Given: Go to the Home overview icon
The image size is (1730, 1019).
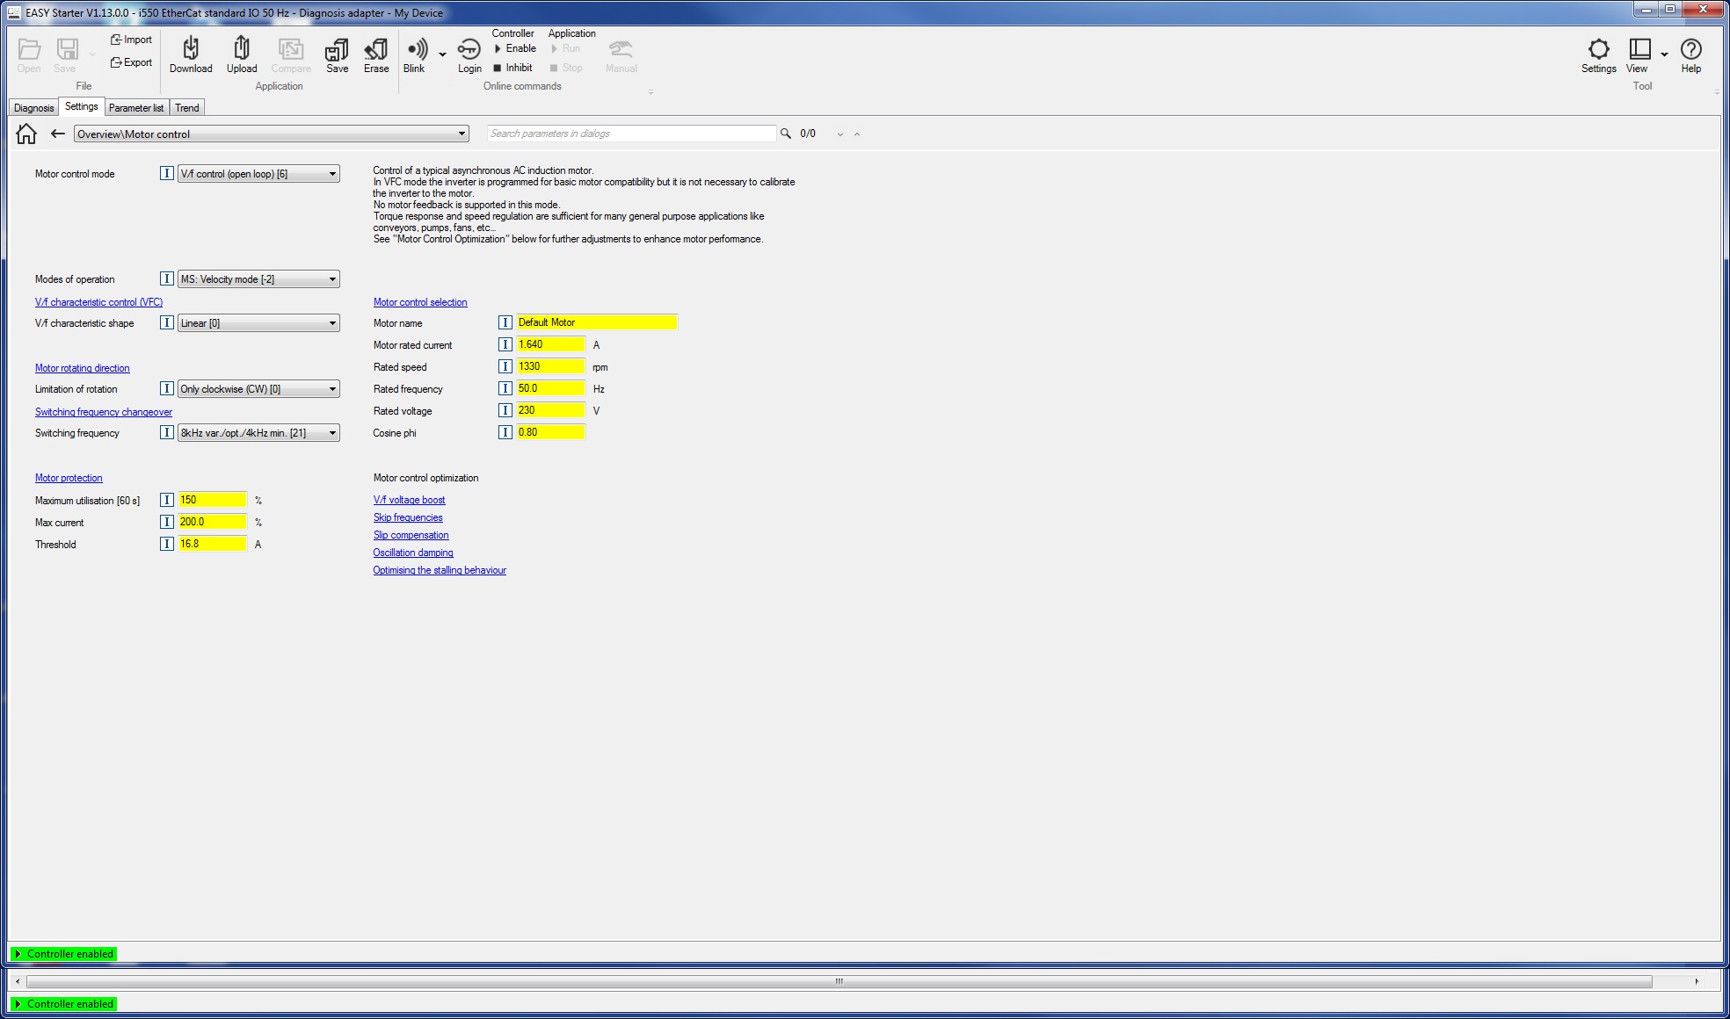Looking at the screenshot, I should (26, 134).
